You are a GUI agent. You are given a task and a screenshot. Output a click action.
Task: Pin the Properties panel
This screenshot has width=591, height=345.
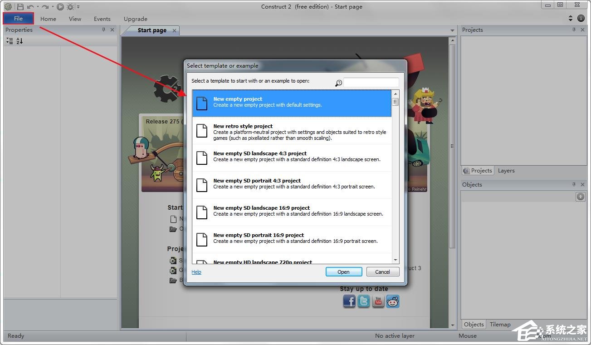[x=103, y=30]
